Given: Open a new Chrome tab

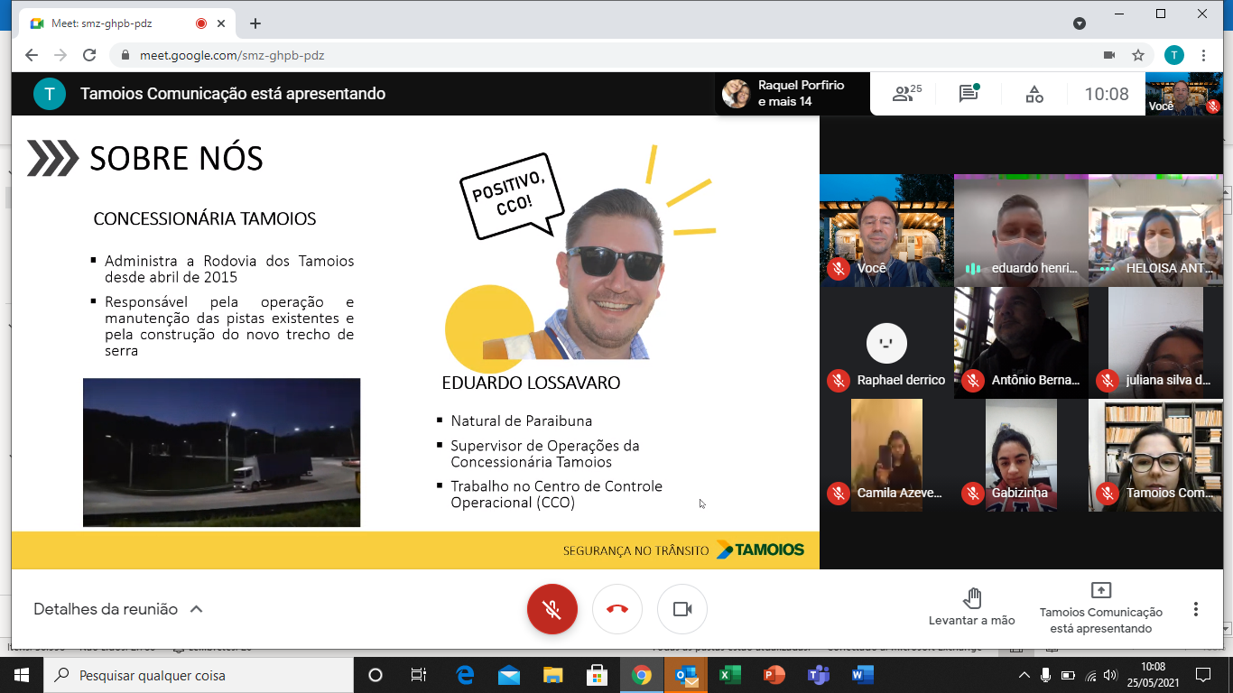Looking at the screenshot, I should 255,23.
